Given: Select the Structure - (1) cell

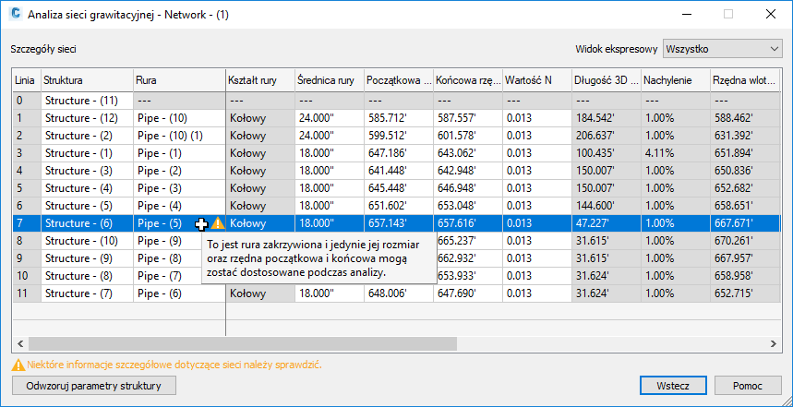Looking at the screenshot, I should (x=87, y=153).
